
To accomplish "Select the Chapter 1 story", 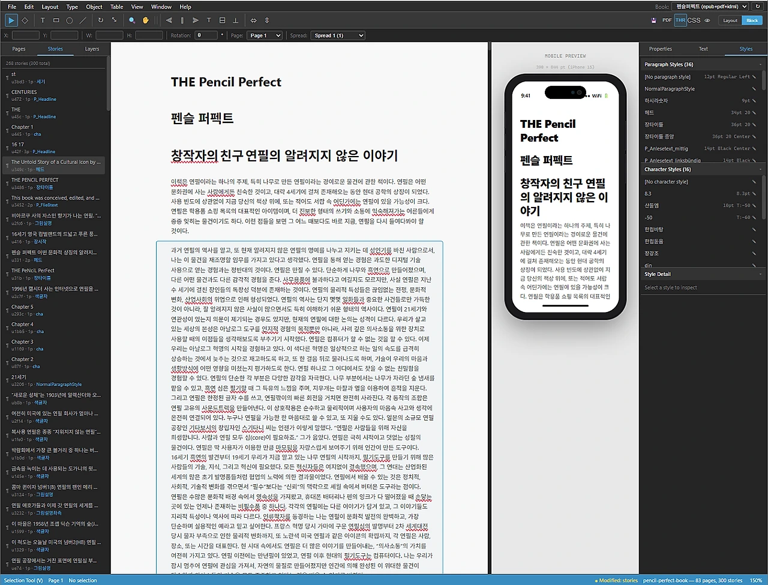I will [x=54, y=130].
